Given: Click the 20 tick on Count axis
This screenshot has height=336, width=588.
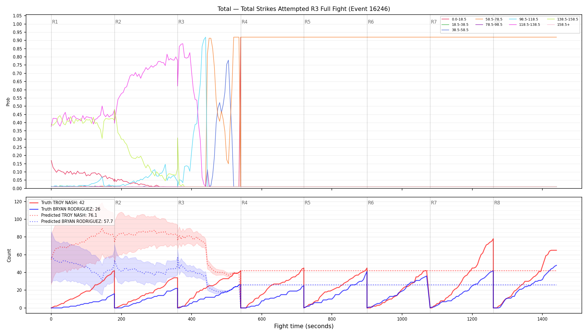Looking at the screenshot, I should tap(20, 290).
